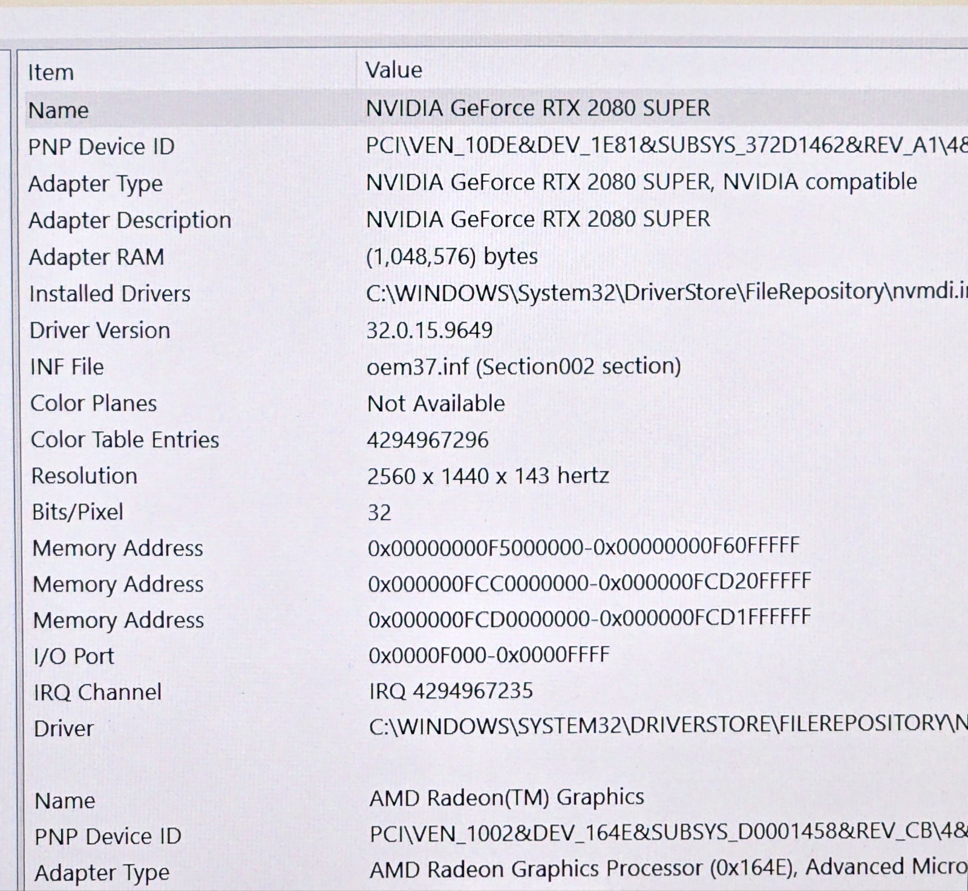968x891 pixels.
Task: Select Driver path C:\WINDOWS\SYSTEM32\DRIVERSTORE value
Action: (669, 725)
